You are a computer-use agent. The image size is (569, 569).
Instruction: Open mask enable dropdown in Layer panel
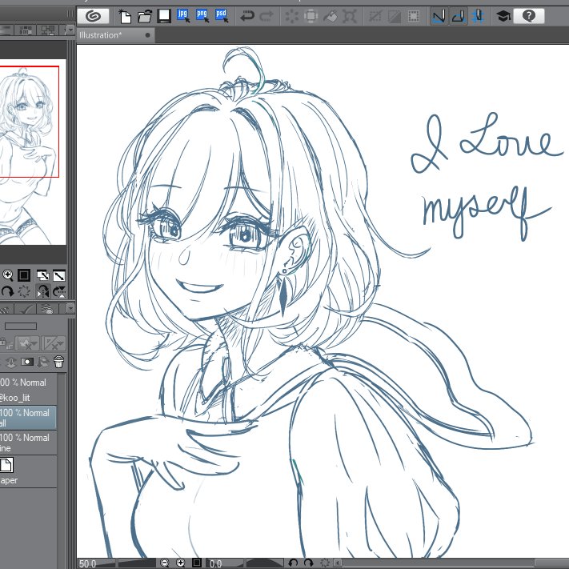[27, 343]
